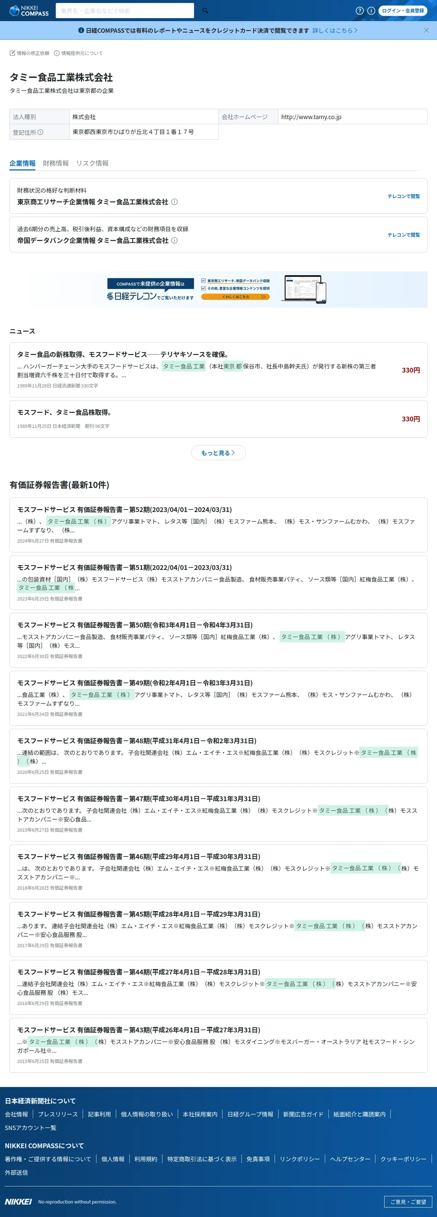The image size is (437, 1217).
Task: Click info icon next to 東京商工リサーチ企業情報
Action: point(174,202)
